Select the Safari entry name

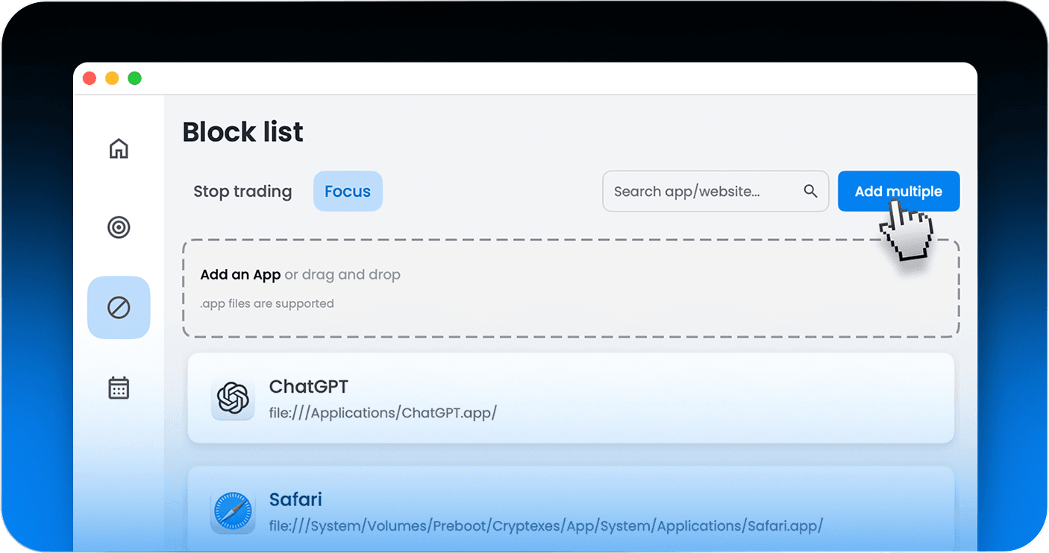click(x=295, y=499)
